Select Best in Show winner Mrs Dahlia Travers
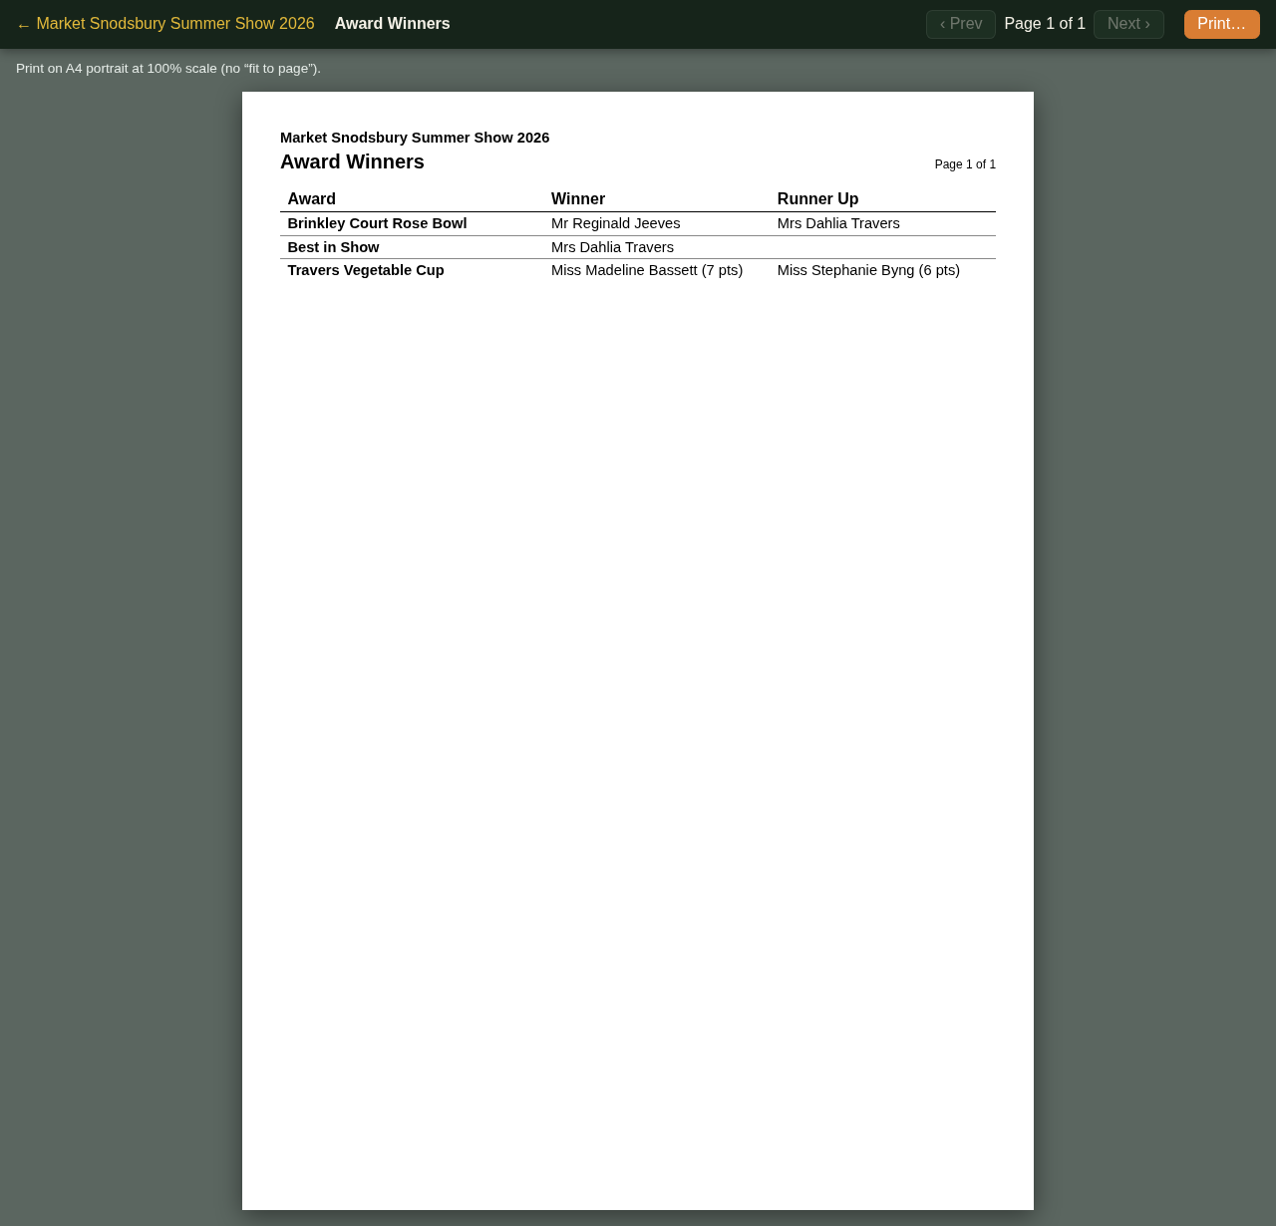 coord(613,247)
